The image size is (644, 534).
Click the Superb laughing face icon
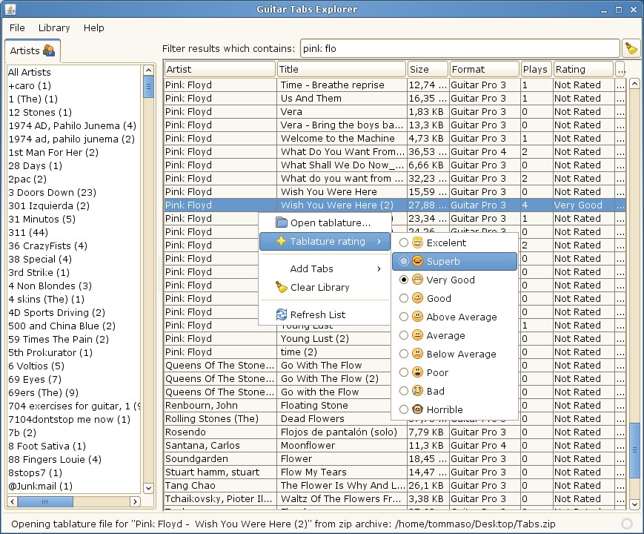(x=417, y=261)
